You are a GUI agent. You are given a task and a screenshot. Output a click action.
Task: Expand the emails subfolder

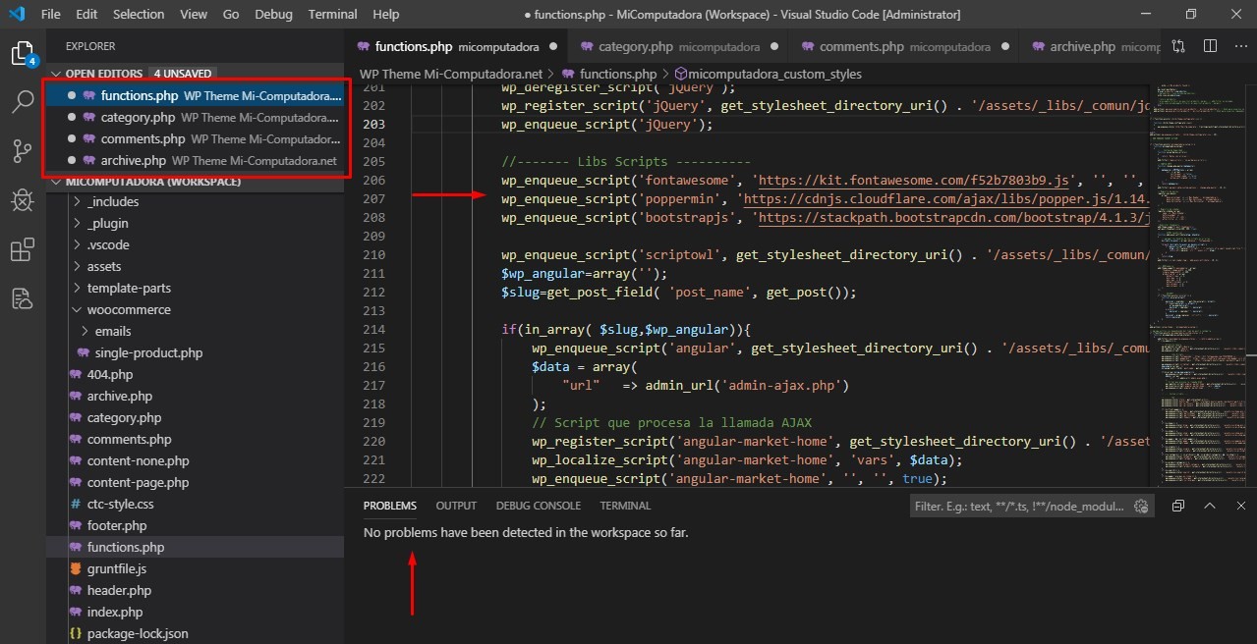(x=86, y=331)
